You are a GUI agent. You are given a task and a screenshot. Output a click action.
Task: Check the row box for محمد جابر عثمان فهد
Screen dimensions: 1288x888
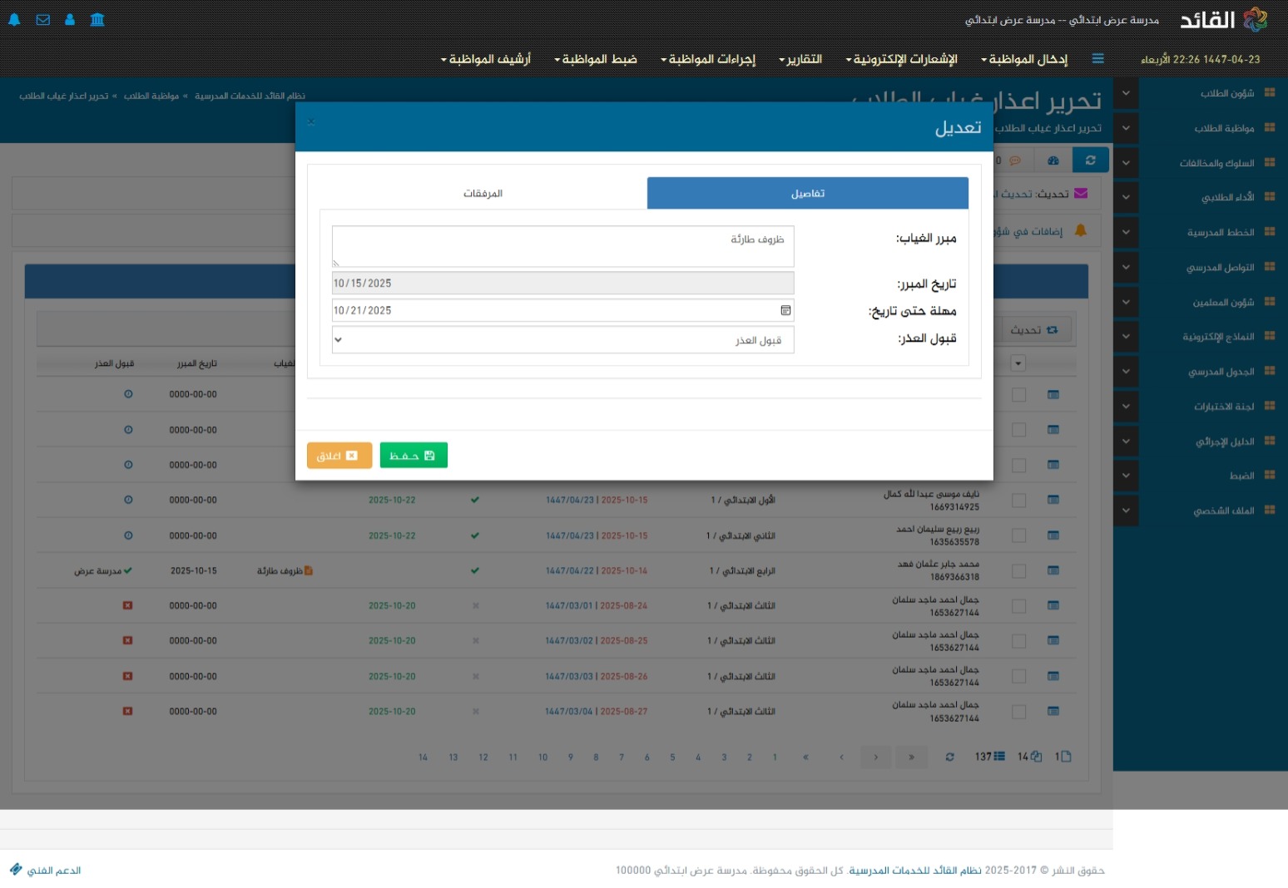1018,571
